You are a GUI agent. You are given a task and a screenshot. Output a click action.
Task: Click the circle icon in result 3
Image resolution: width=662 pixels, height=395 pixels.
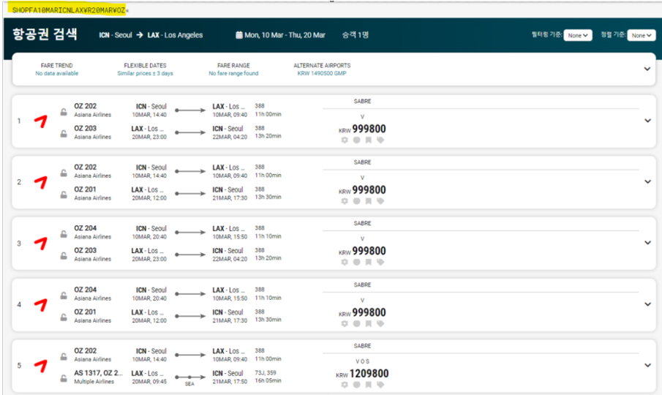pyautogui.click(x=357, y=263)
